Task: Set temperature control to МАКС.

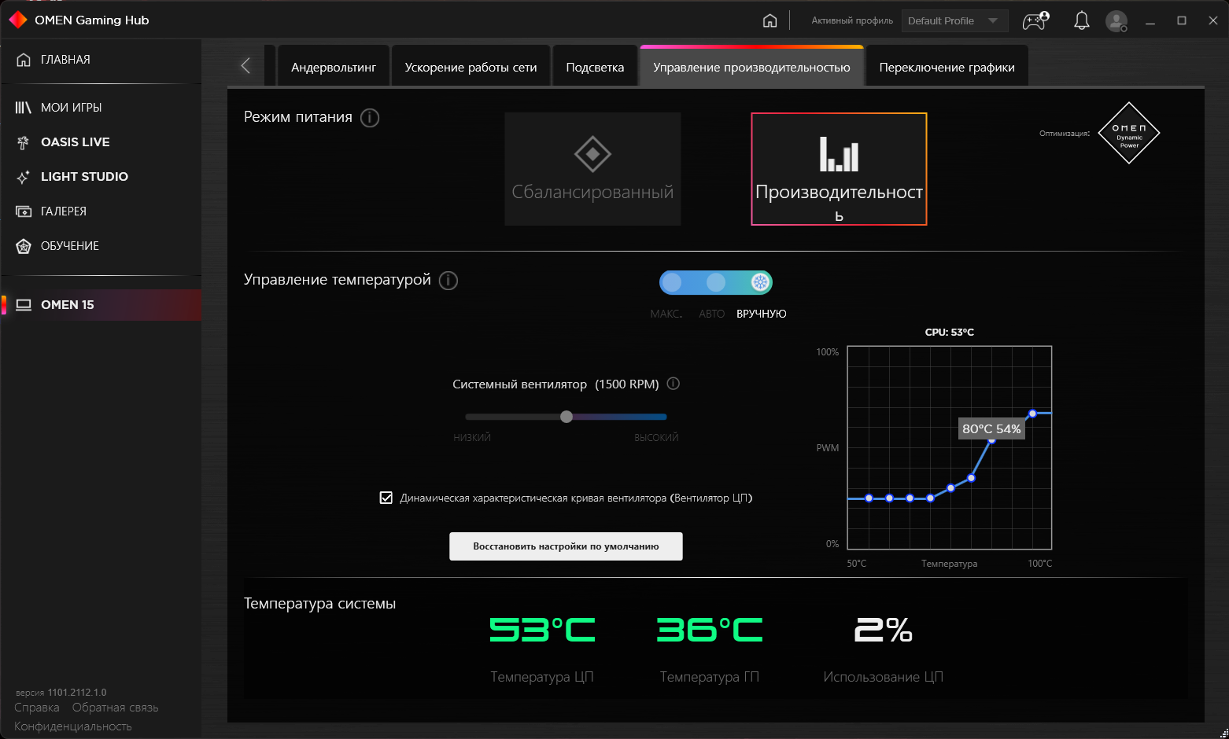Action: tap(671, 282)
